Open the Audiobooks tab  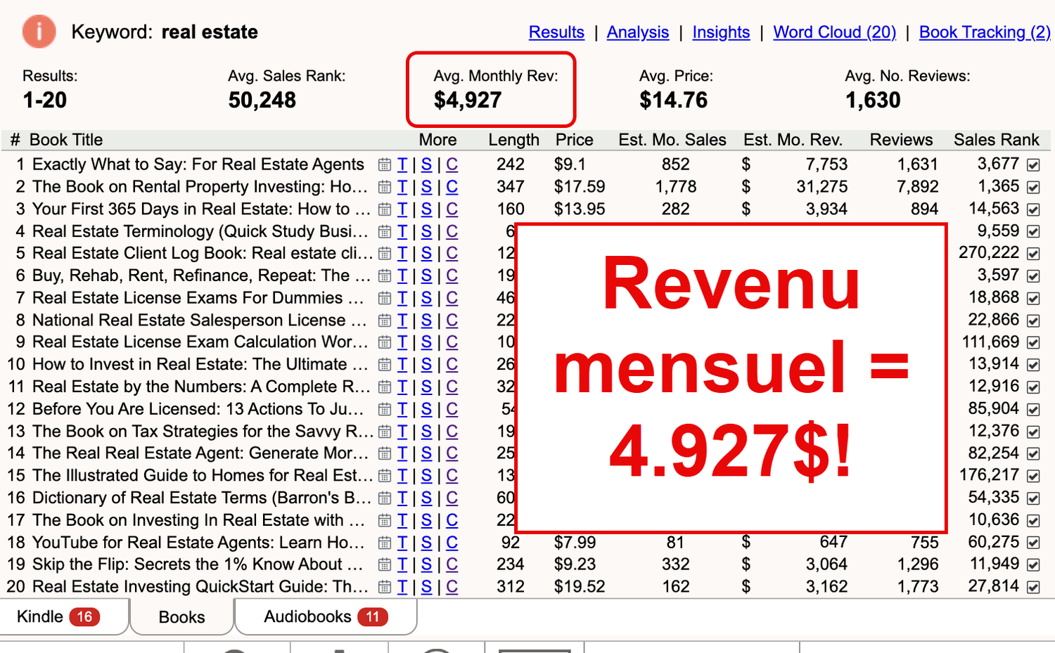point(326,616)
